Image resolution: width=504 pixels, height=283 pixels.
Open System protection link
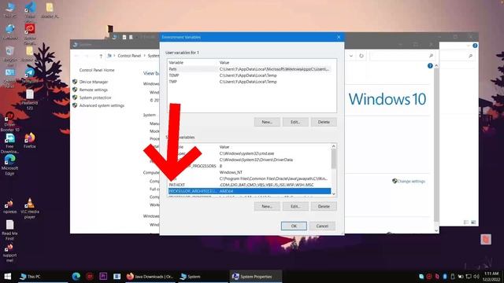point(95,97)
